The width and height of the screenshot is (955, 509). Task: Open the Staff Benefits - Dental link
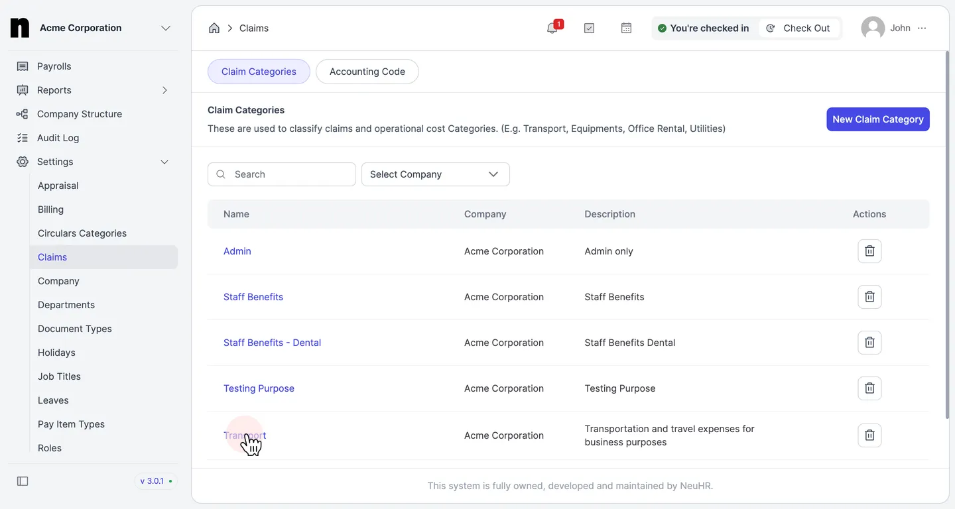272,343
